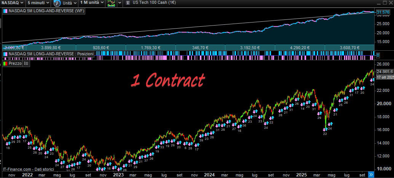Click the 24.865,6 current price label
Viewport: 394px width, 178px height.
[x=384, y=72]
